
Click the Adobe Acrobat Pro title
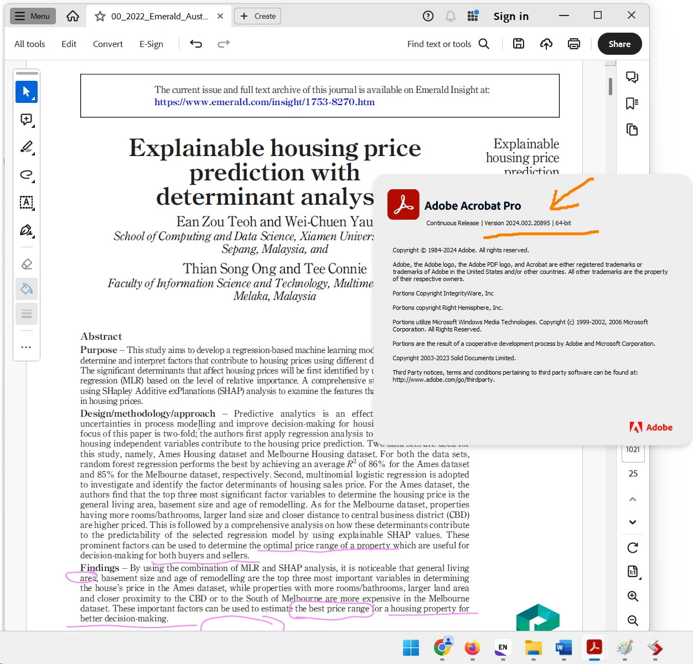coord(473,206)
